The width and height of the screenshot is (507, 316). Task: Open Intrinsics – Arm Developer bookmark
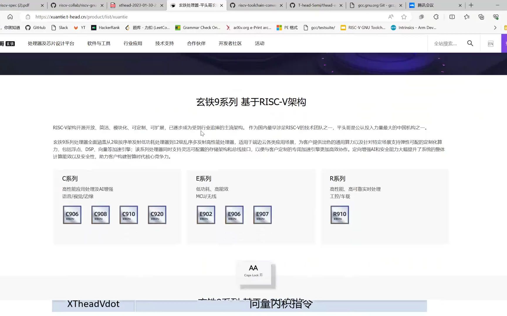pos(413,28)
